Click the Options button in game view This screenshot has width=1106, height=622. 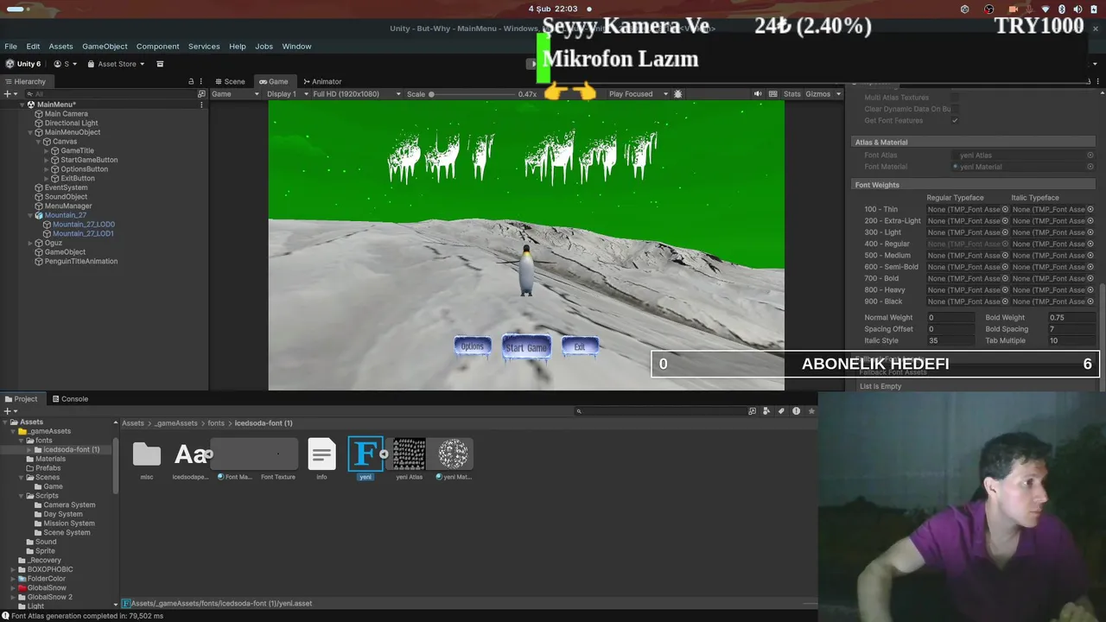point(472,346)
